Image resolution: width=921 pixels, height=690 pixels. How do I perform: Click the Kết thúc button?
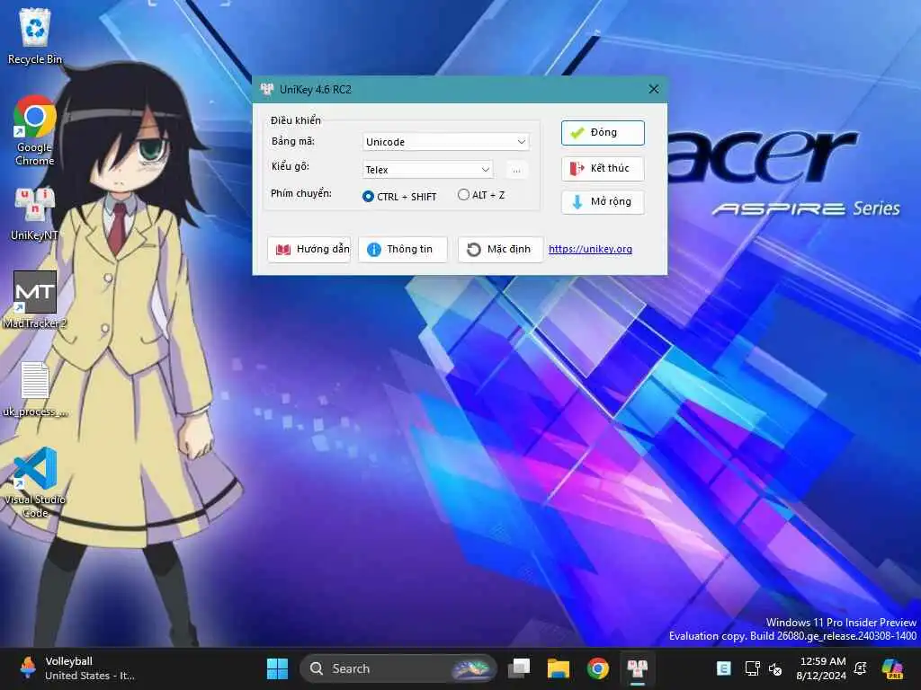(603, 168)
